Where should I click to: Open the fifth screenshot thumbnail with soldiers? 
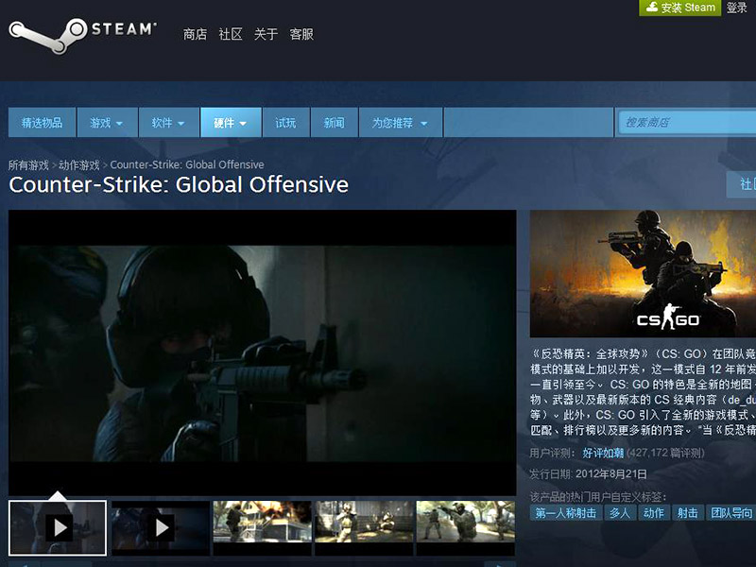[x=466, y=528]
